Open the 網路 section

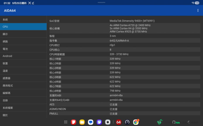click(x=23, y=42)
